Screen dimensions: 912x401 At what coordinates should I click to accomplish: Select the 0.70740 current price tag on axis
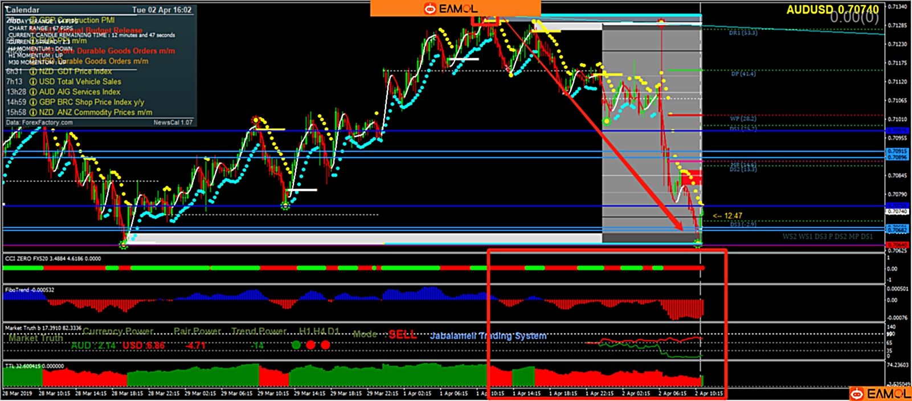click(x=897, y=212)
